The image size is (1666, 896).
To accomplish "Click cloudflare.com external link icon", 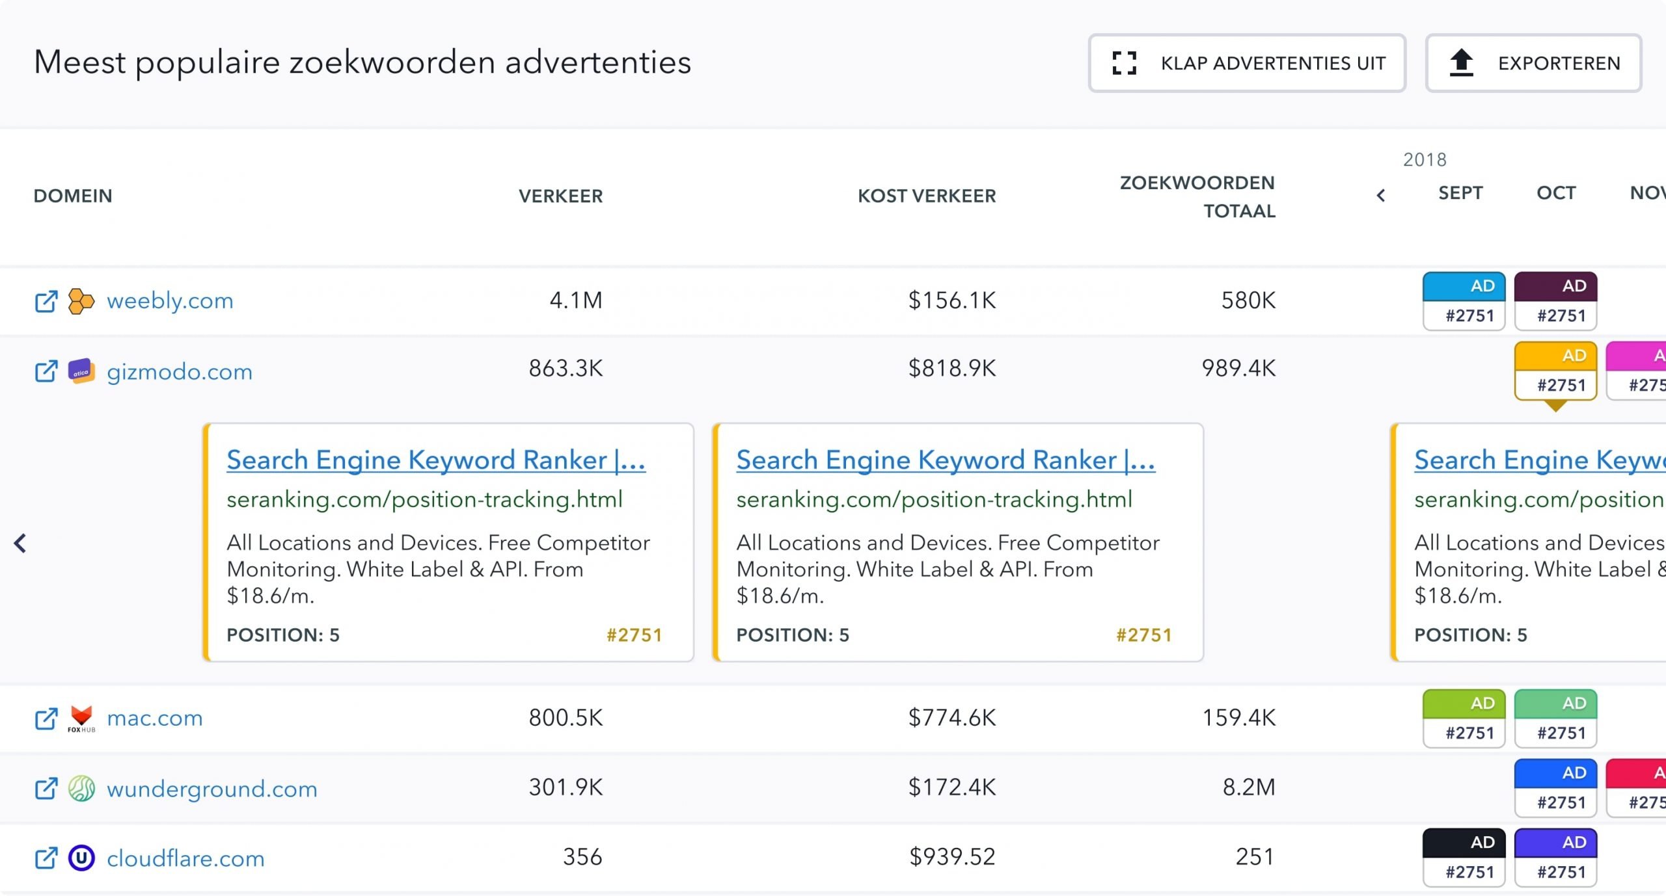I will (x=46, y=858).
